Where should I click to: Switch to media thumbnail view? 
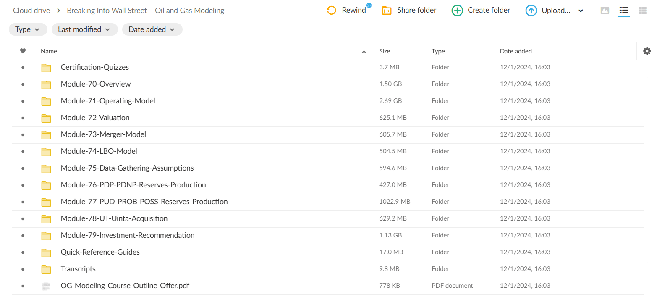tap(605, 11)
